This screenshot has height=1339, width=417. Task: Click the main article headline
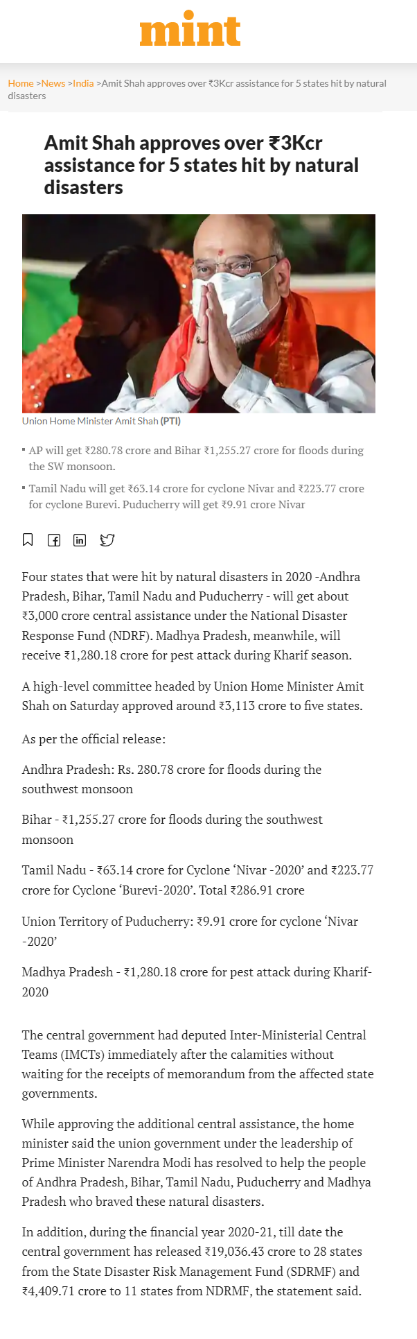click(202, 165)
